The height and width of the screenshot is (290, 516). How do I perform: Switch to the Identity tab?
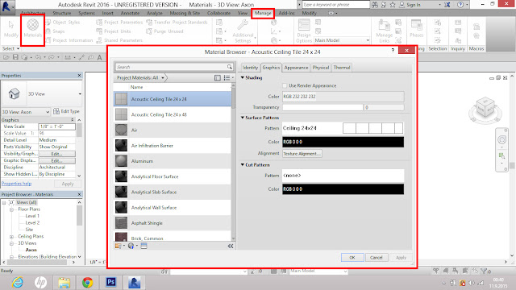[x=250, y=68]
